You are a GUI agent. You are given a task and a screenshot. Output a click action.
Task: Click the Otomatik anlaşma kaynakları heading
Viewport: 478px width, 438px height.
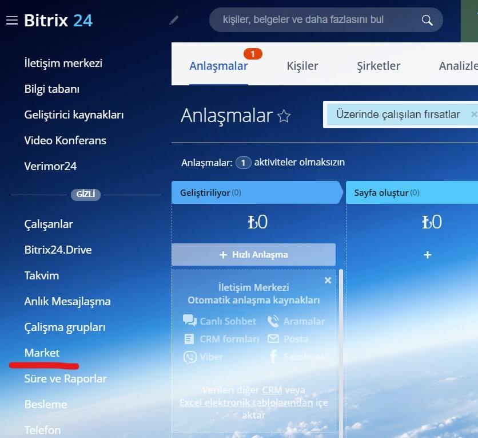tap(254, 301)
